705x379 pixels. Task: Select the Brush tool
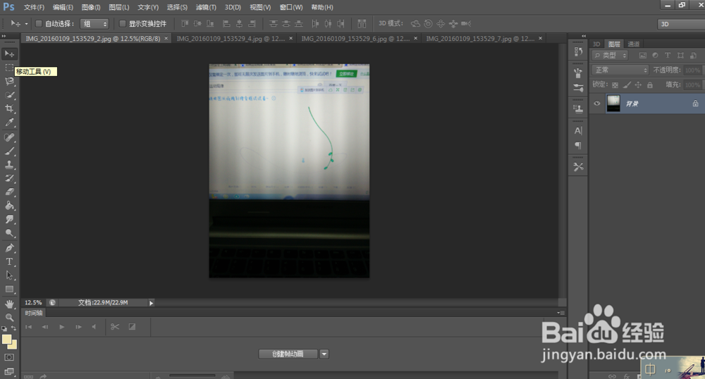pyautogui.click(x=9, y=151)
